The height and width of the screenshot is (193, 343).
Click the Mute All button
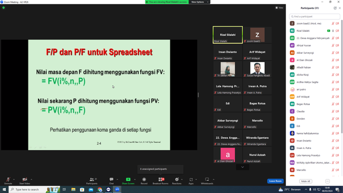point(305,181)
